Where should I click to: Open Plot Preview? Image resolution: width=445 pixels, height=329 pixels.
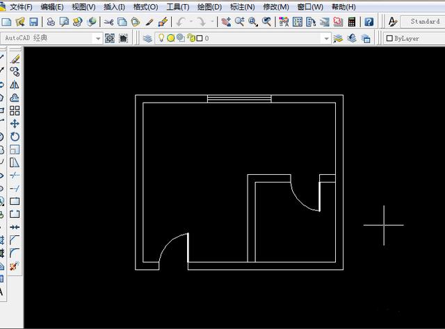click(64, 22)
